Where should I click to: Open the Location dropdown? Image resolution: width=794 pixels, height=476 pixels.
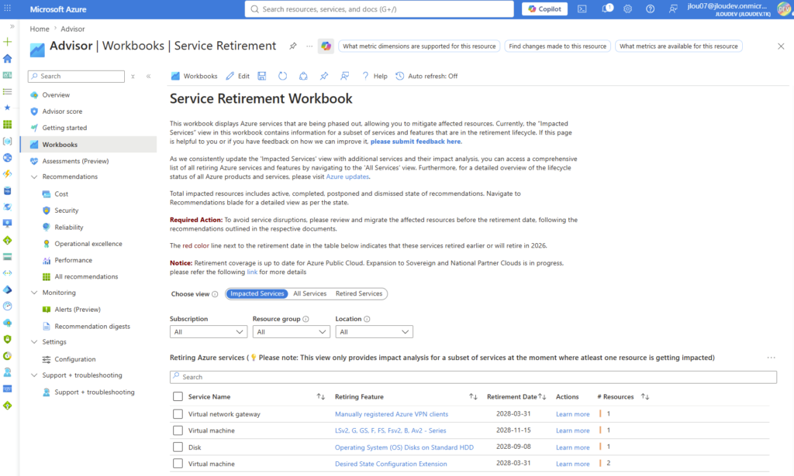click(x=375, y=332)
